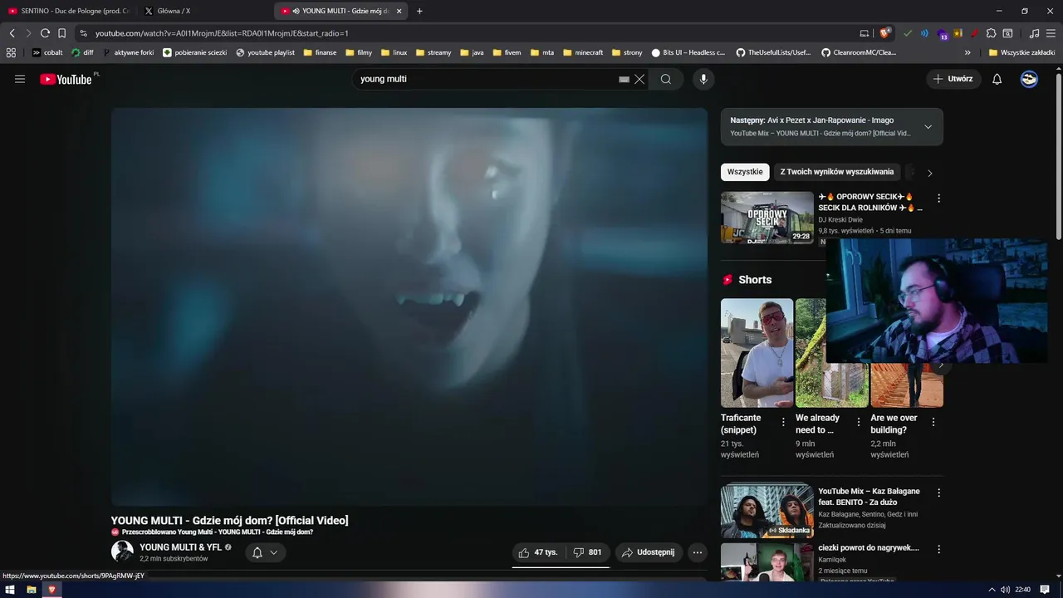Image resolution: width=1063 pixels, height=598 pixels.
Task: Select the Wszystkie filter chip
Action: pos(745,172)
